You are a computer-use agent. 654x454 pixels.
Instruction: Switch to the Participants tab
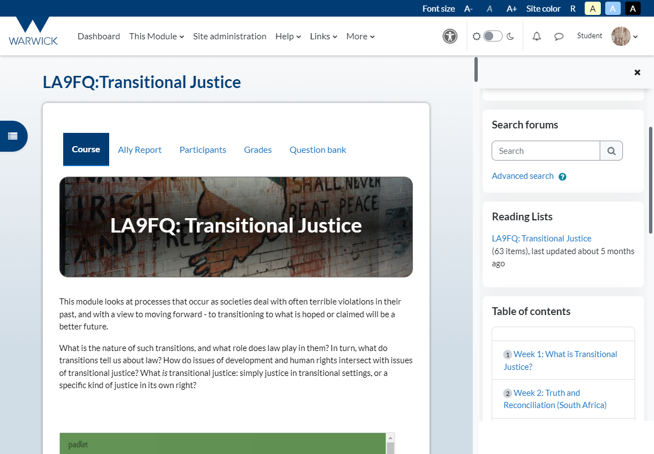[203, 149]
